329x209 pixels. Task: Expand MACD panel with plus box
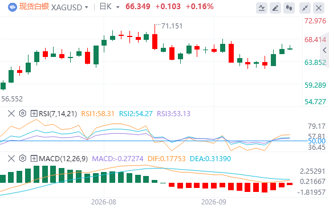[x=34, y=158]
